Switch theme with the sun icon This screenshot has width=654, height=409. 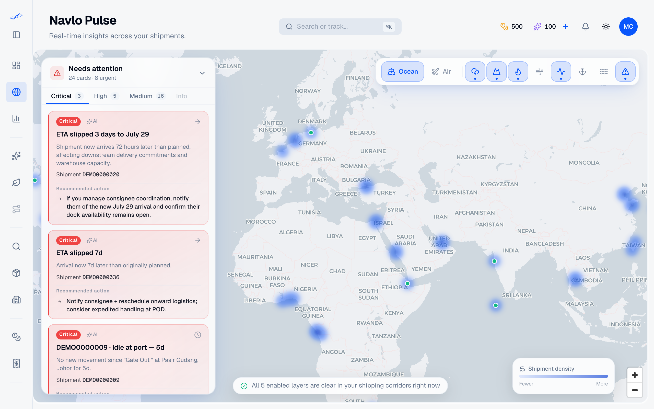606,27
